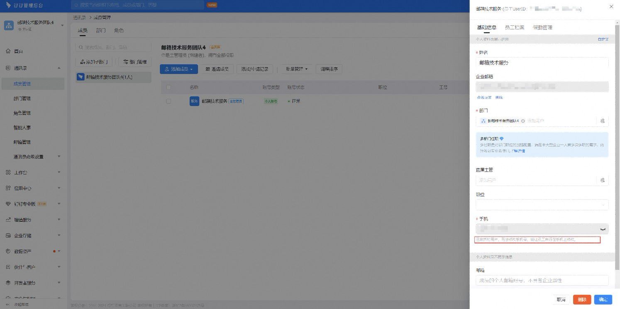Open the 批量管理 dropdown
Screen dimensions: 620x309
[x=297, y=69]
